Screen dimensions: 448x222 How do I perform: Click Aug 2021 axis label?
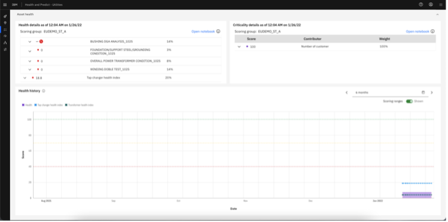[46, 201]
